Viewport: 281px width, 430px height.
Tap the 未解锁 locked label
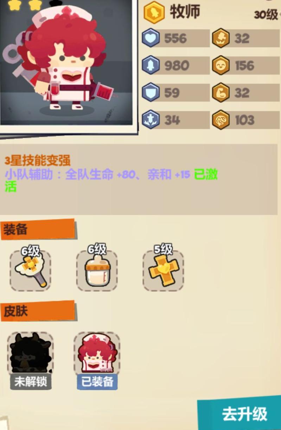(31, 382)
